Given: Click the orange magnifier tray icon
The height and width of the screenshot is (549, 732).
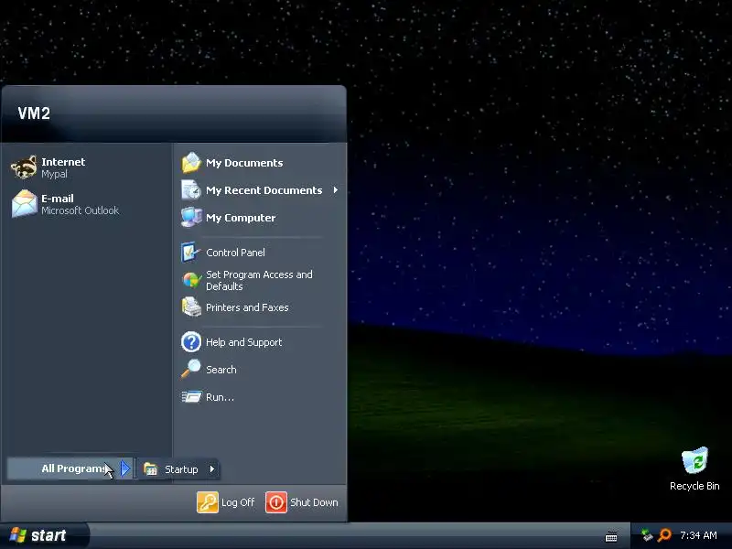Looking at the screenshot, I should click(x=664, y=535).
